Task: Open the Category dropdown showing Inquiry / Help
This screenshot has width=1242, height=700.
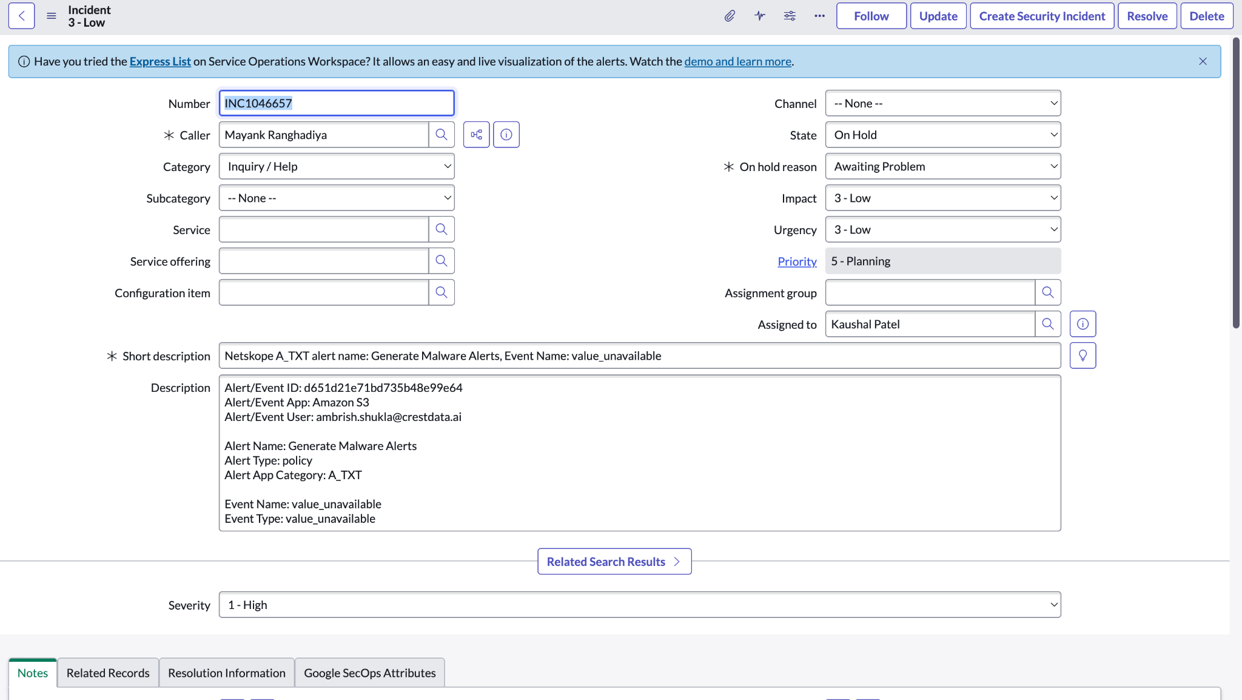Action: [x=337, y=166]
